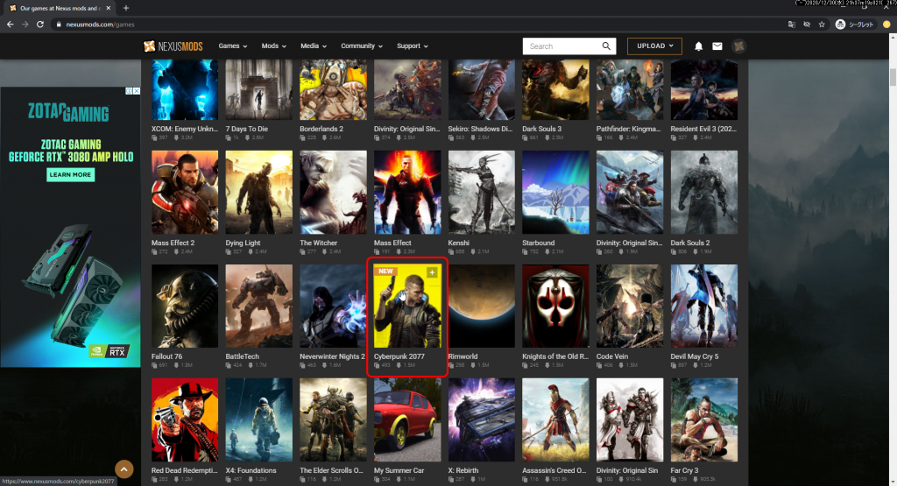
Task: Open the UPLOAD dropdown button
Action: click(653, 46)
